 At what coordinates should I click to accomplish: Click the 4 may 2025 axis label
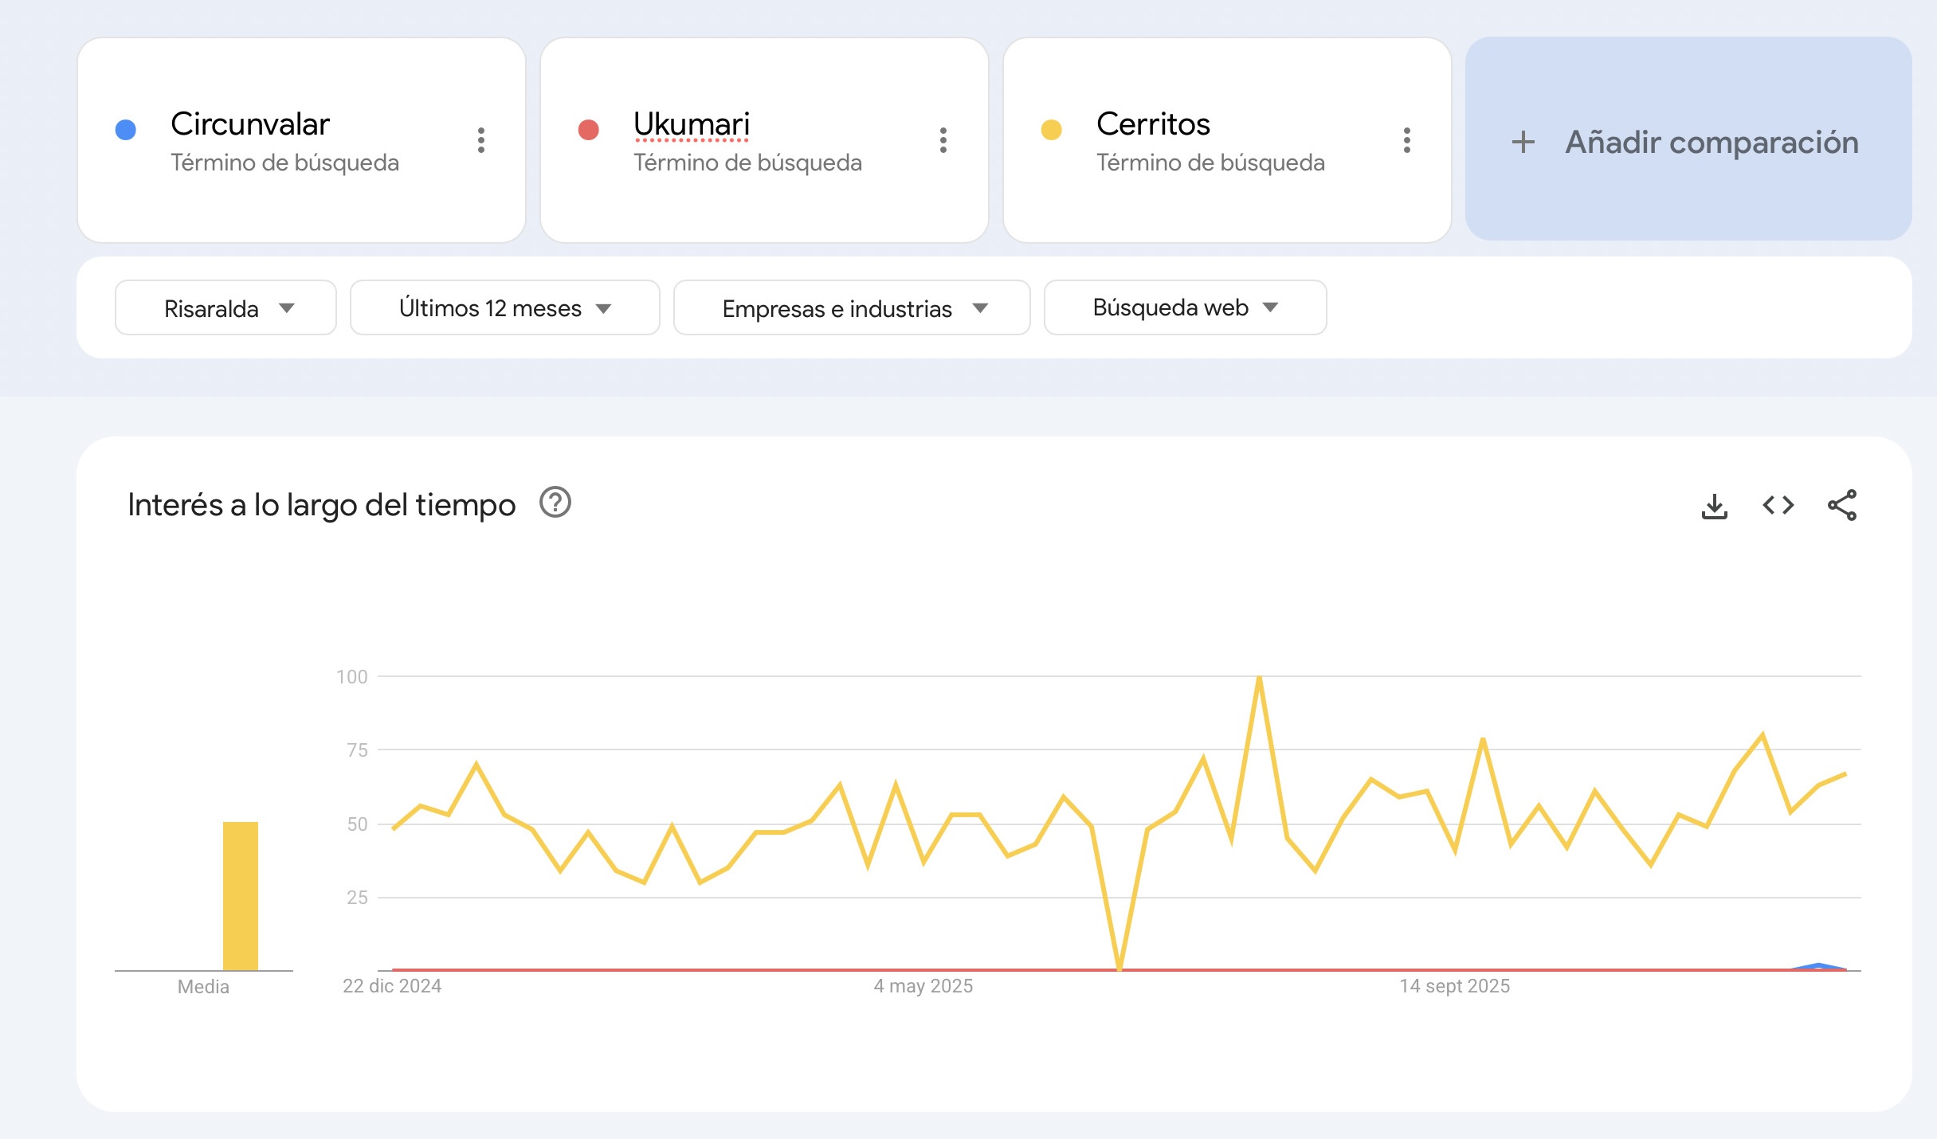[923, 986]
